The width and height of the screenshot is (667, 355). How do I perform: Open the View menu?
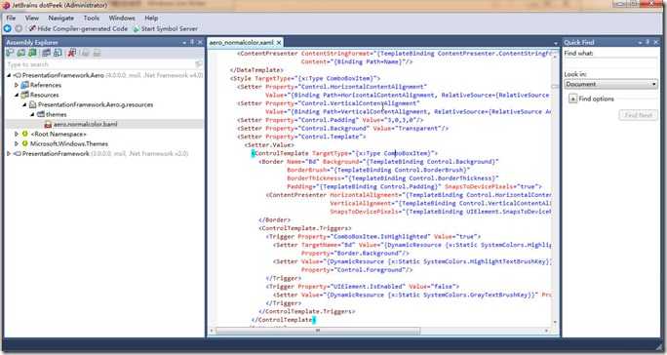[32, 18]
